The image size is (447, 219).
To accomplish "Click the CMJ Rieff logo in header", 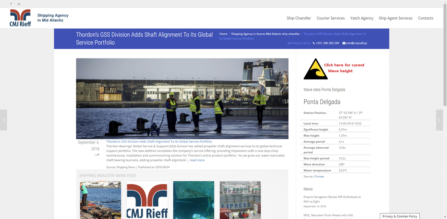I will click(20, 18).
